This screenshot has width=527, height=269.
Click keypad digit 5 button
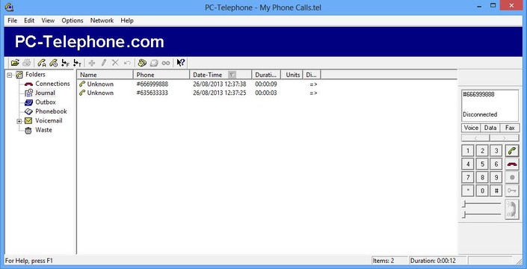pos(482,164)
